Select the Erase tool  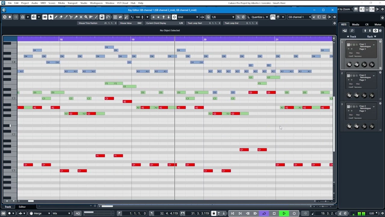(x=61, y=17)
